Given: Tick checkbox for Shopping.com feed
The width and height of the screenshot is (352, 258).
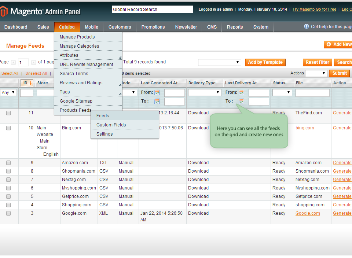Looking at the screenshot, I should (8, 205).
